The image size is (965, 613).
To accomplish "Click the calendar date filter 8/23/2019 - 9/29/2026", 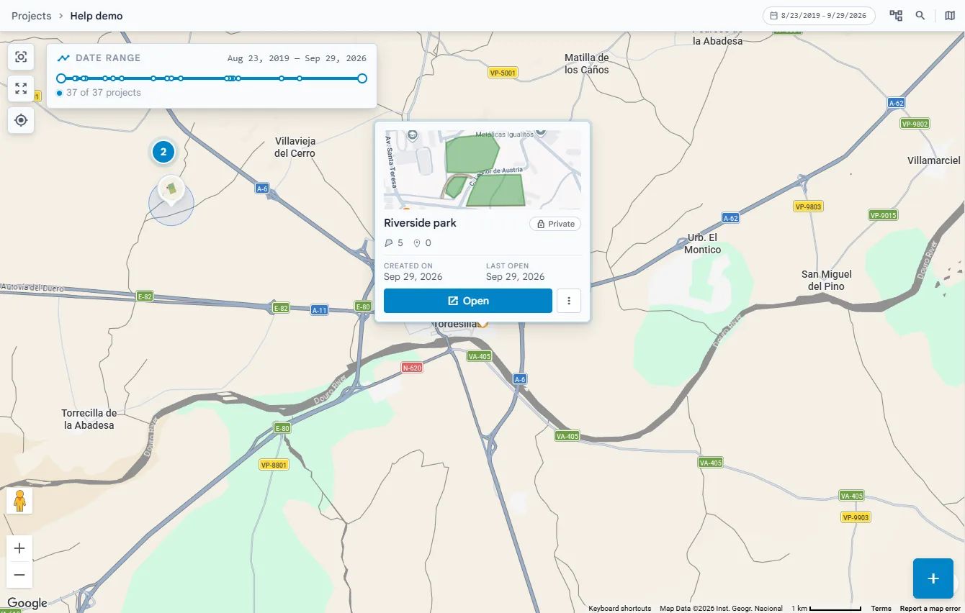I will (819, 16).
